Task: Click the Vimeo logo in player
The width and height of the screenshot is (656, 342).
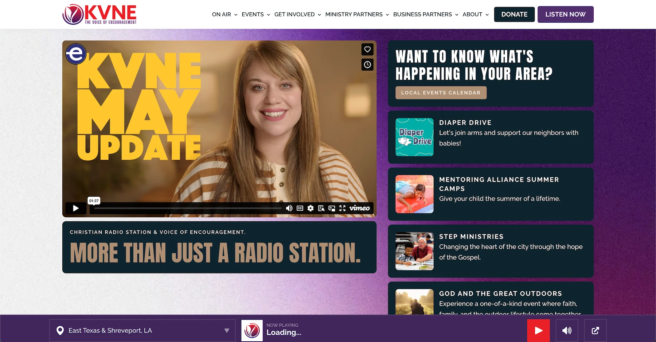Action: pos(359,208)
